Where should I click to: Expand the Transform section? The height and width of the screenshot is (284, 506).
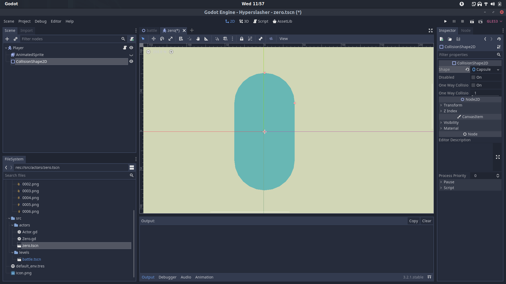click(x=441, y=105)
